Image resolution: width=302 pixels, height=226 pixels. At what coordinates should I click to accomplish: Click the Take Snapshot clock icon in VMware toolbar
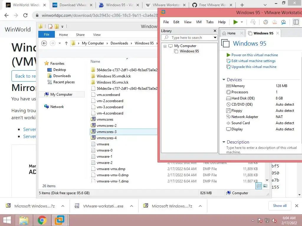click(266, 22)
